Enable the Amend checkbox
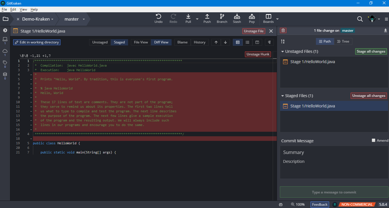389x208 pixels. (x=374, y=140)
